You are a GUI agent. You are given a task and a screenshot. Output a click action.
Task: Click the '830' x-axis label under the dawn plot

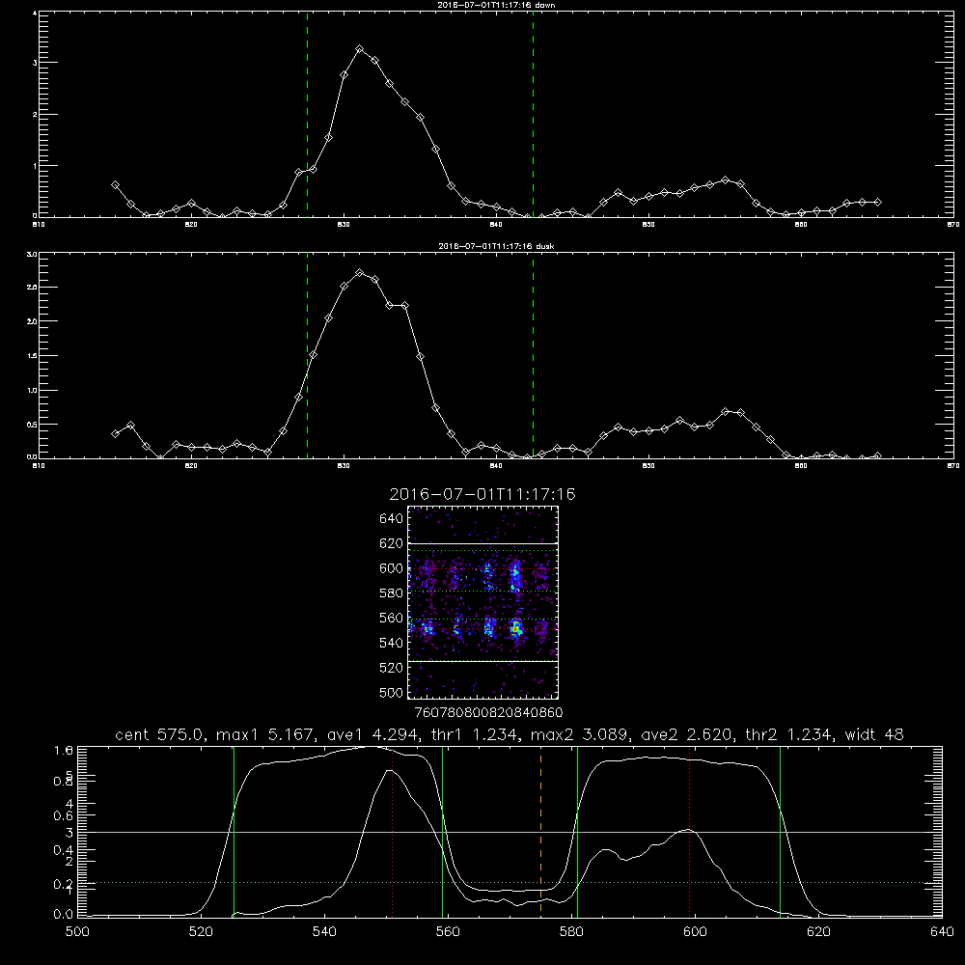(x=344, y=225)
